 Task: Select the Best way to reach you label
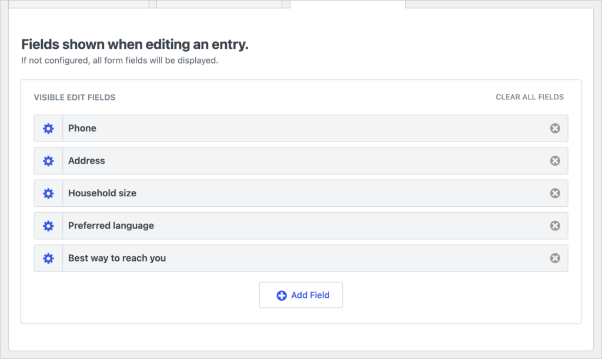coord(117,258)
